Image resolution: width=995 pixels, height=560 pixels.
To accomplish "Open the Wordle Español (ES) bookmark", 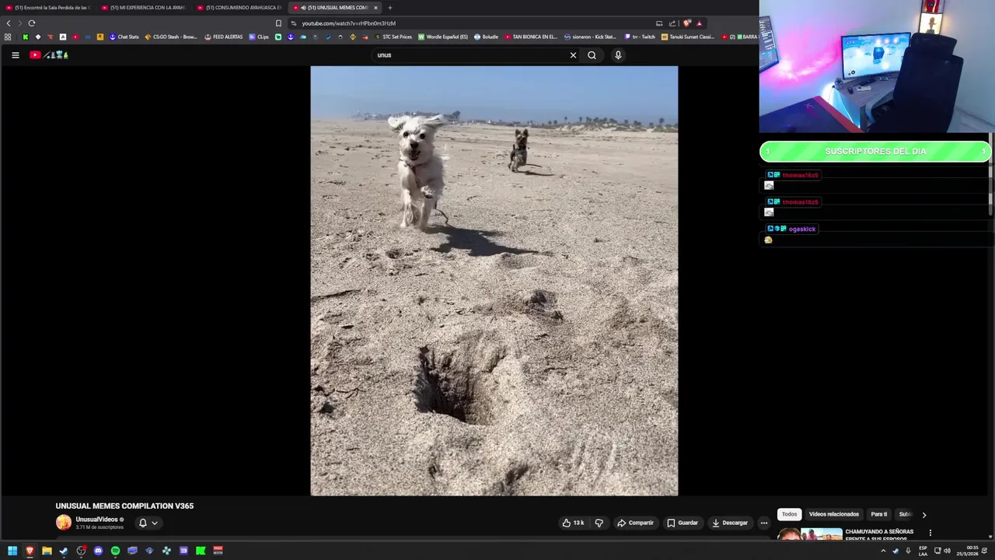I will click(443, 37).
